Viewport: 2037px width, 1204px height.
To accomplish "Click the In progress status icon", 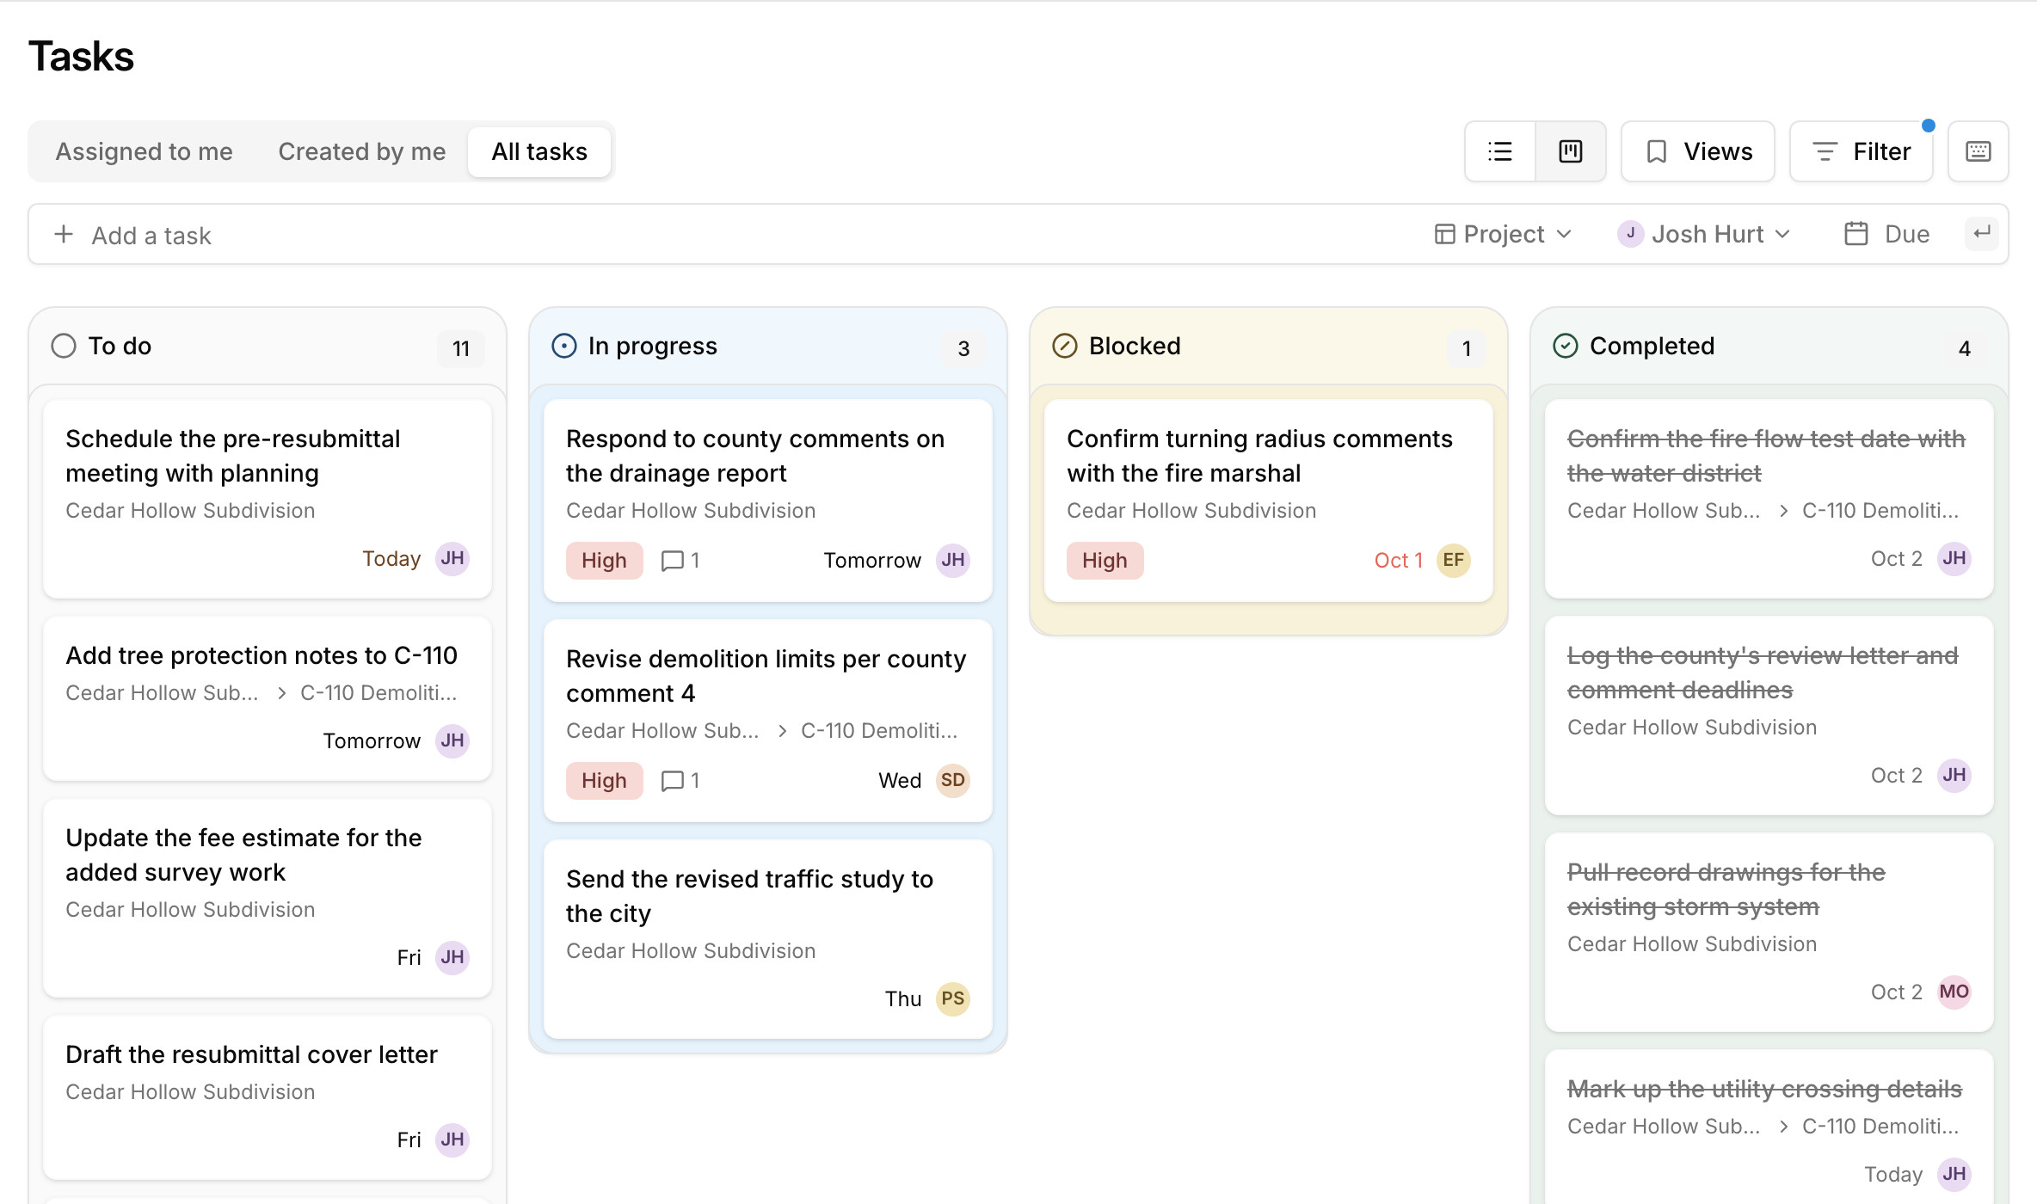I will tap(564, 346).
